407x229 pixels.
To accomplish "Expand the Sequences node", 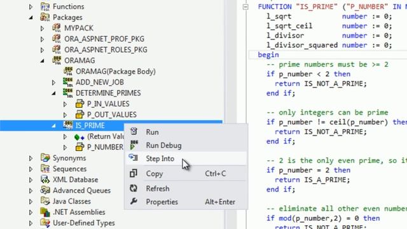I will 31,169.
